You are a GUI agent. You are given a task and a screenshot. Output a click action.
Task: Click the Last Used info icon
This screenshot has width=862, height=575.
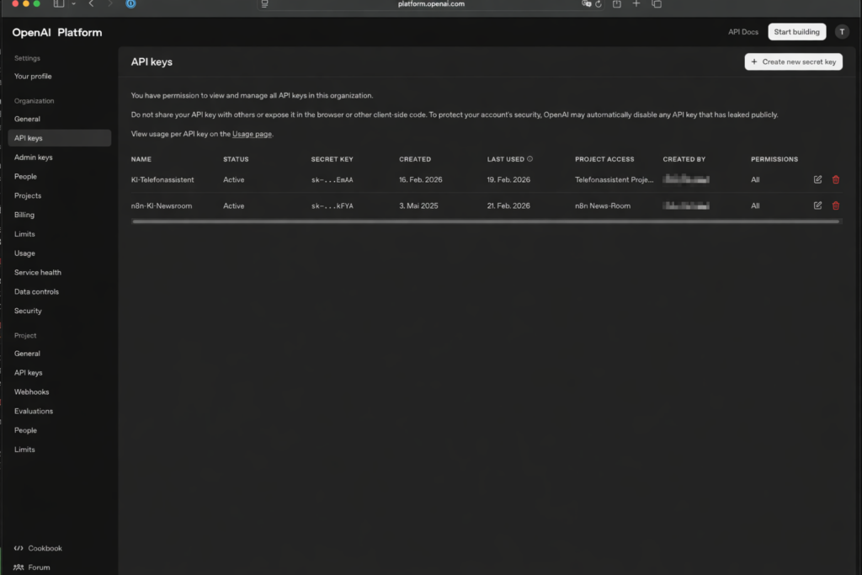(529, 159)
